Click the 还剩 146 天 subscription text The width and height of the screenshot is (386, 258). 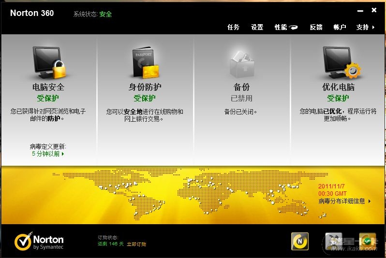tap(111, 244)
